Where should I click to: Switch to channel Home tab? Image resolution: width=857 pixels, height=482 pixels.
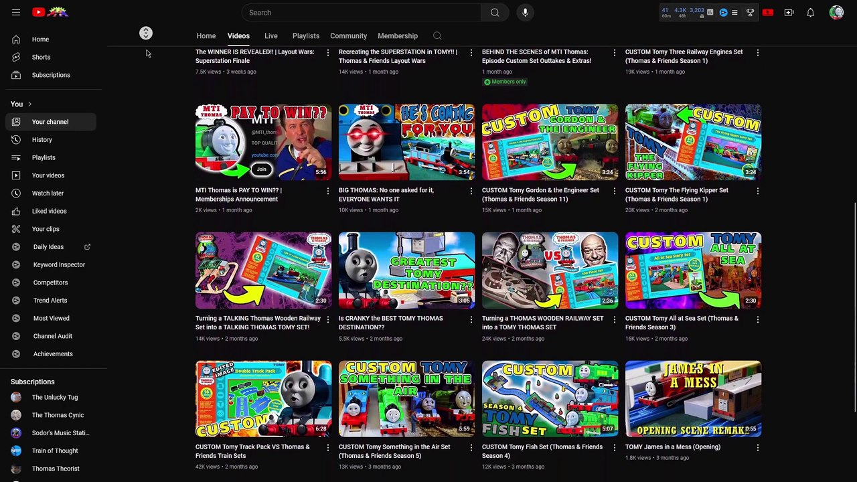206,35
